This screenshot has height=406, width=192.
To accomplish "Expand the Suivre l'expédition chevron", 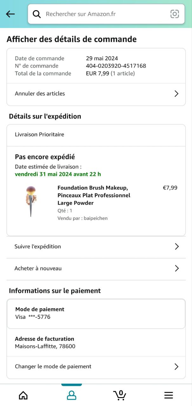I will [x=177, y=246].
